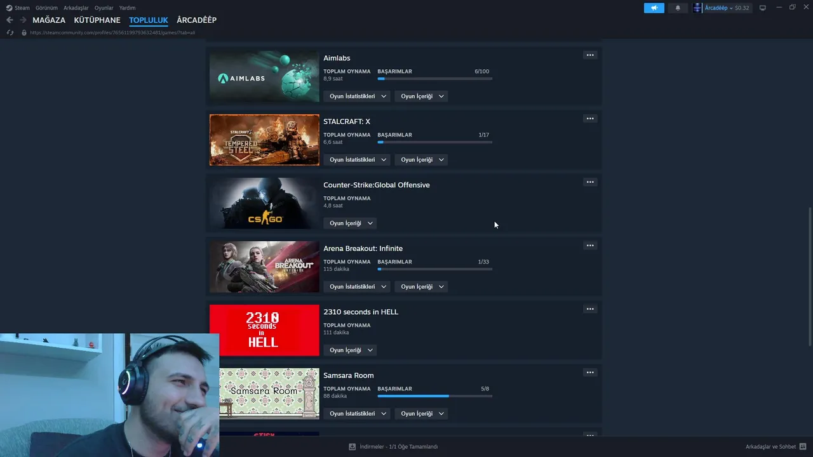Image resolution: width=813 pixels, height=457 pixels.
Task: Click the page vertical scrollbar handle
Action: 809,276
